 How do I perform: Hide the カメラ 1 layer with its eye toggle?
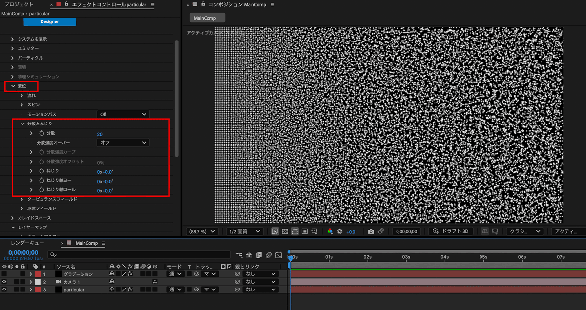(4, 282)
